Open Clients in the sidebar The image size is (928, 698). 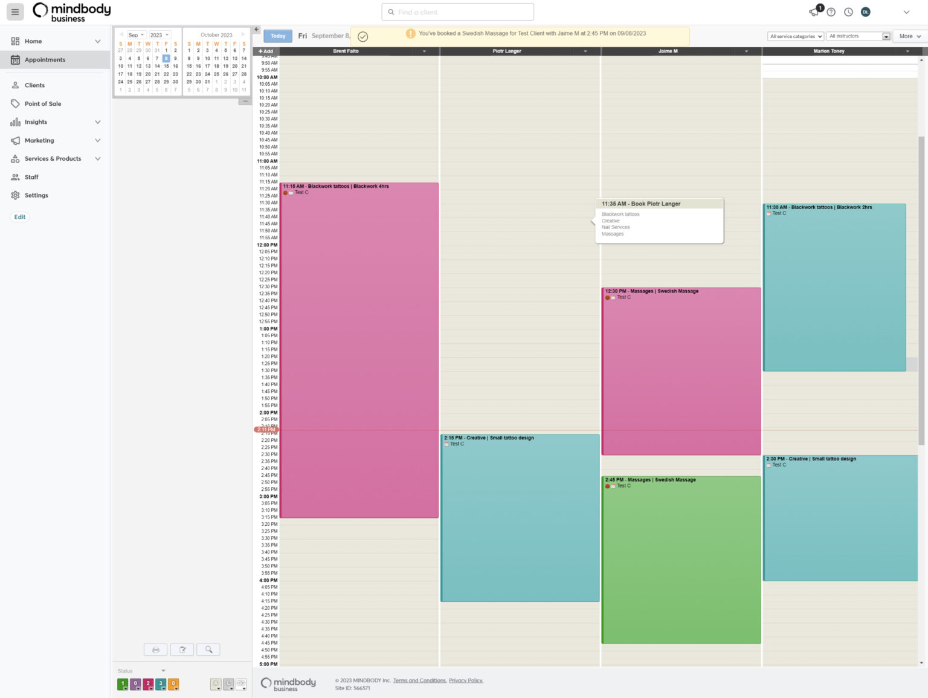(34, 85)
